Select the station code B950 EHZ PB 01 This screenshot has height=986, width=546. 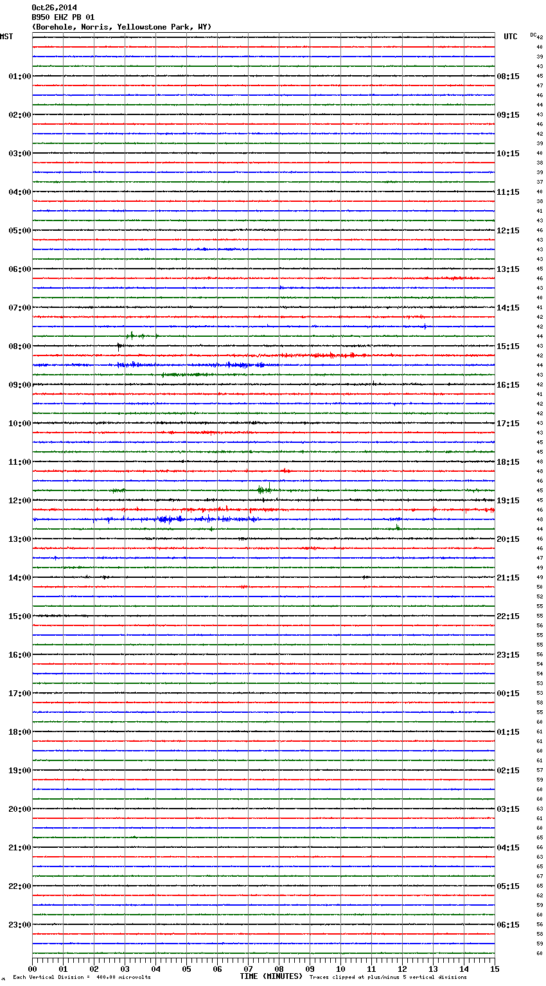point(63,17)
